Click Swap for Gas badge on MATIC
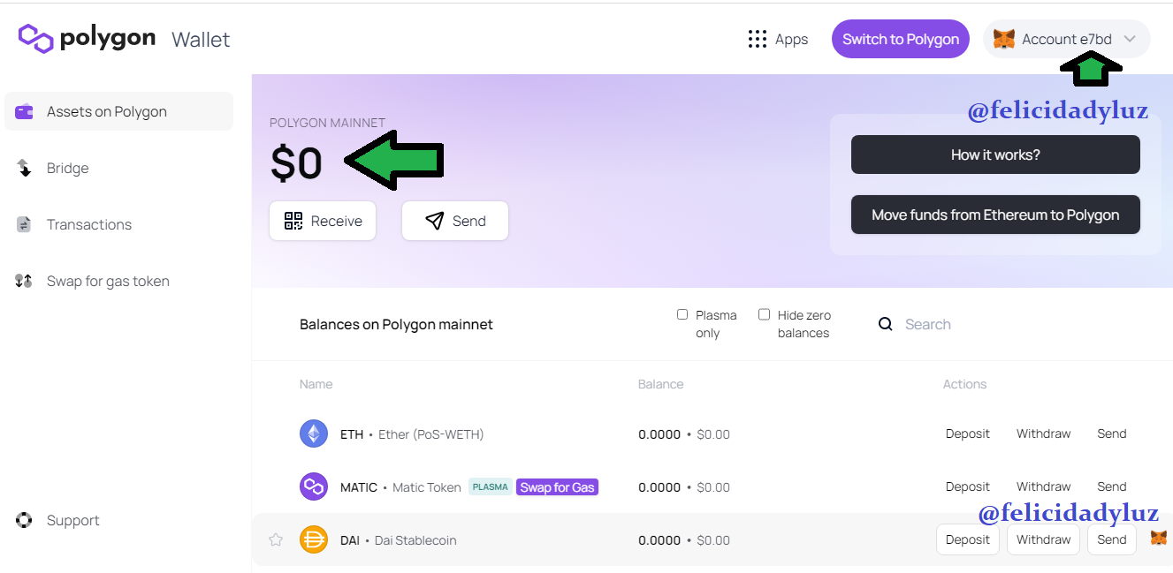 tap(557, 486)
